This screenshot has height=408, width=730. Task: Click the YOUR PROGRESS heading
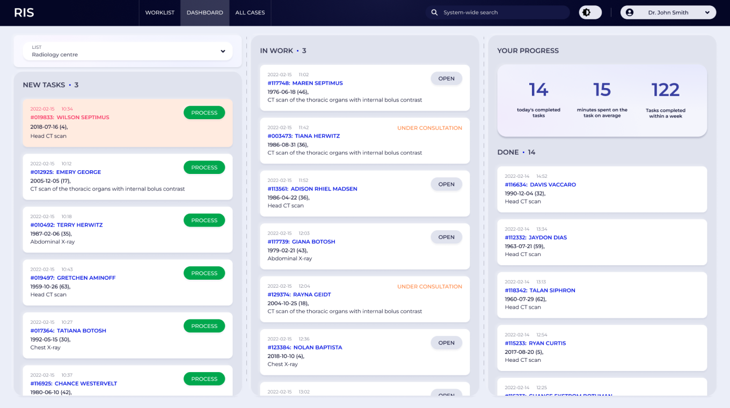[528, 50]
